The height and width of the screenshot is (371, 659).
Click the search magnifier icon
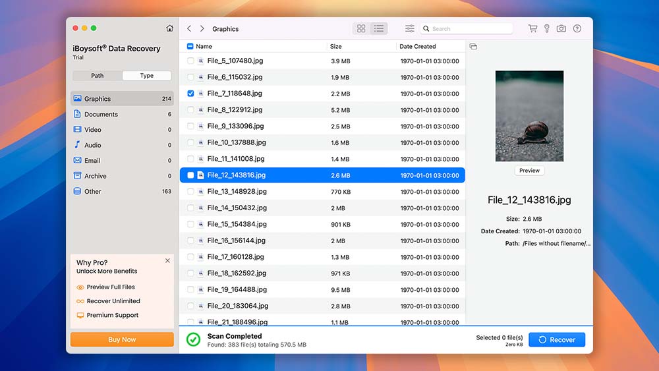pos(426,28)
